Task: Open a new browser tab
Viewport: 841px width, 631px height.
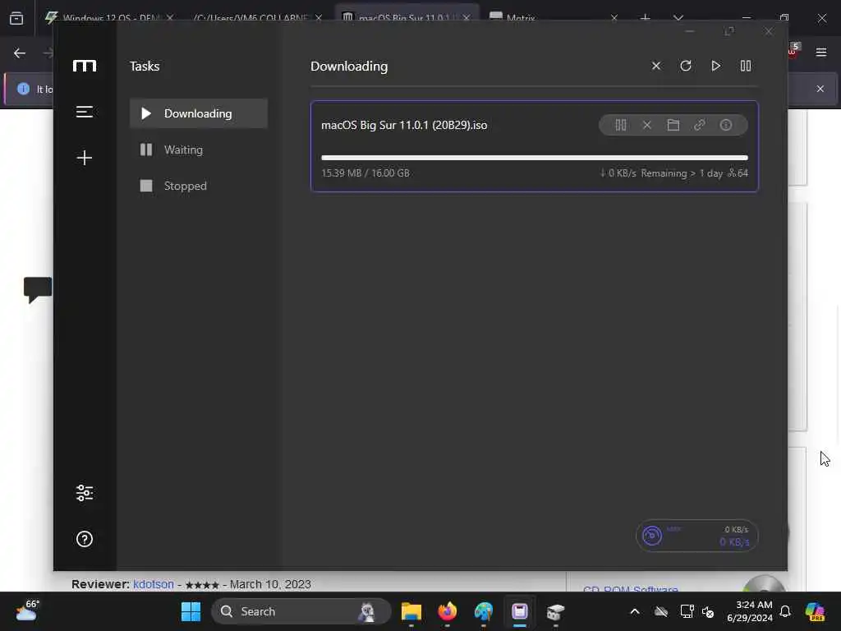Action: [x=646, y=18]
